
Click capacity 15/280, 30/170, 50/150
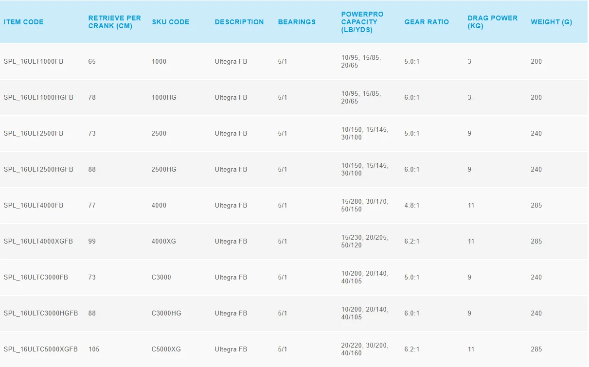(x=365, y=205)
